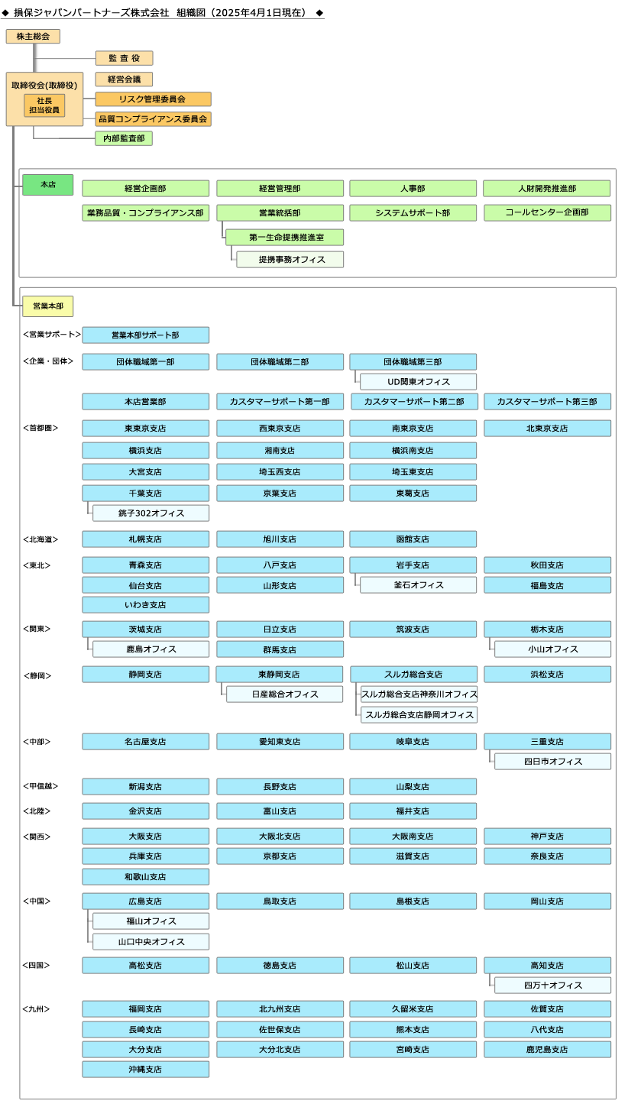628x1107 pixels.
Task: Select the 旭川支店 box
Action: pos(280,539)
